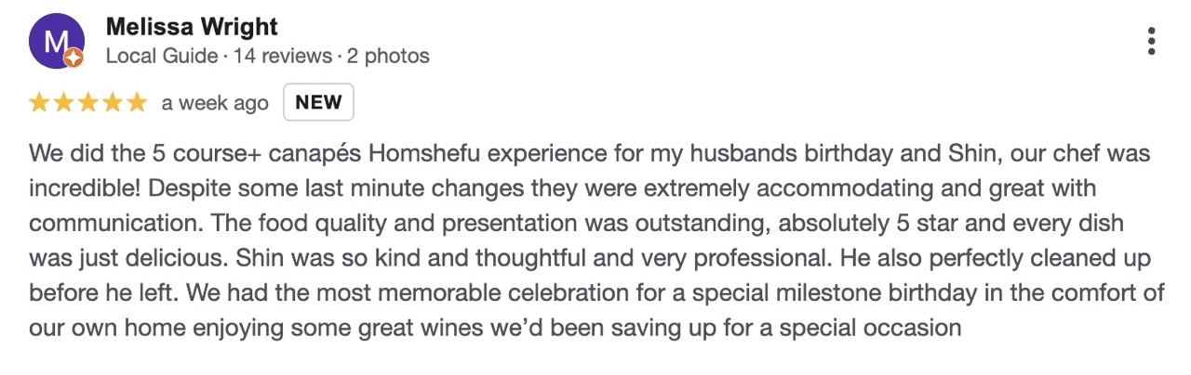
Task: Click the "a week ago" timestamp
Action: (215, 103)
